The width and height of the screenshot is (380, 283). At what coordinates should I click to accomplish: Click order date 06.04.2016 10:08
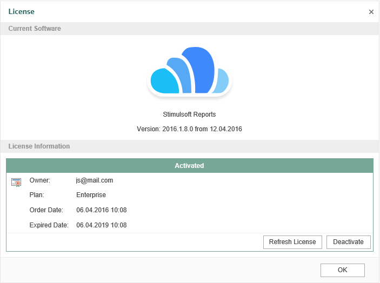tap(102, 210)
